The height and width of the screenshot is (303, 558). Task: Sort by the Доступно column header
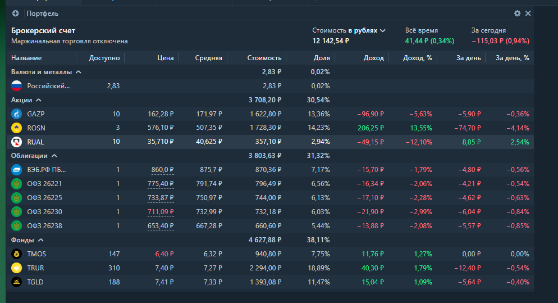click(104, 58)
